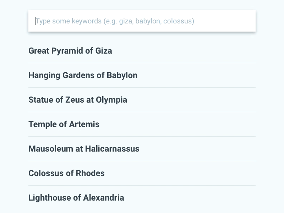Click the placeholder text mentioning giza and babylon
The height and width of the screenshot is (213, 284).
click(114, 21)
